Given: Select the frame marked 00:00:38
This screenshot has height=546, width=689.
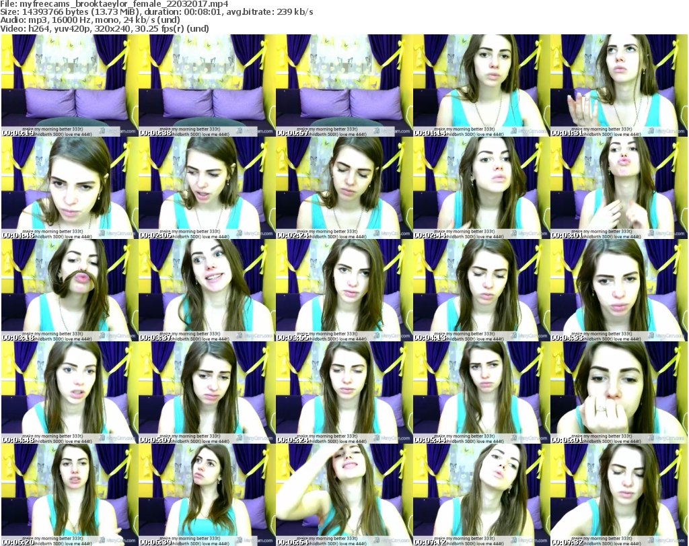Looking at the screenshot, I should pos(207,86).
